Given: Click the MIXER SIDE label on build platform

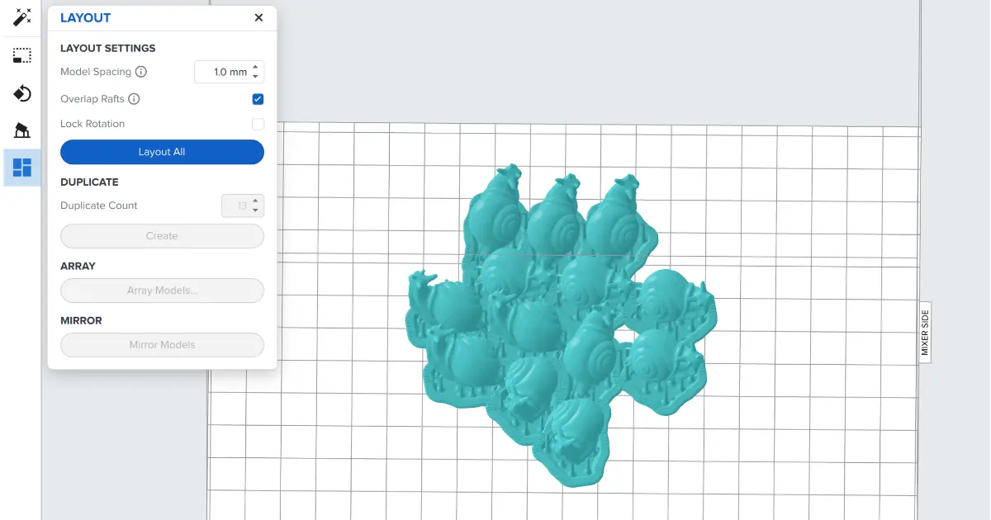Looking at the screenshot, I should click(x=925, y=332).
